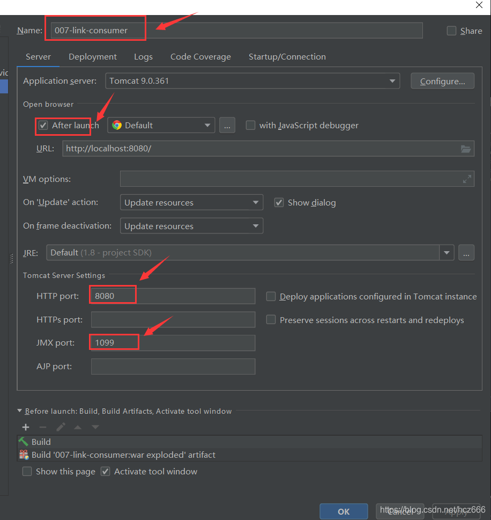This screenshot has width=491, height=520.
Task: Click the browse '...' button next to browser
Action: 227,126
